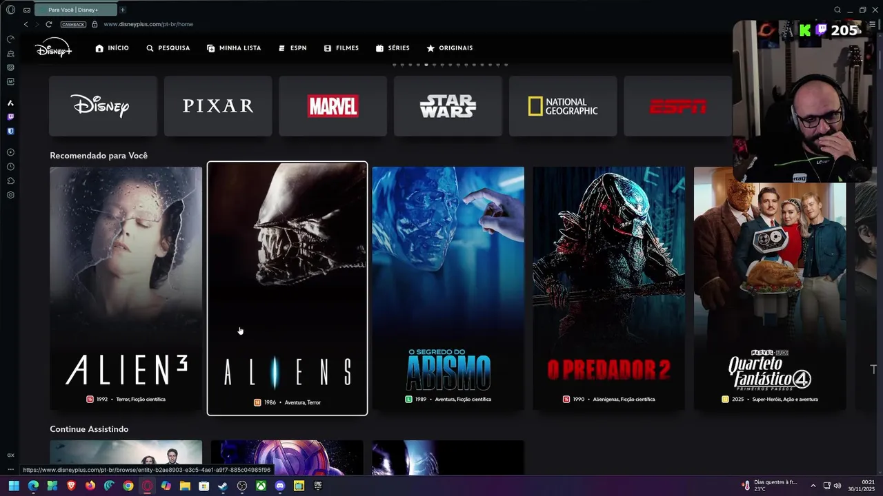The image size is (883, 496).
Task: Click the Continue Assistindo heading
Action: pyautogui.click(x=89, y=429)
